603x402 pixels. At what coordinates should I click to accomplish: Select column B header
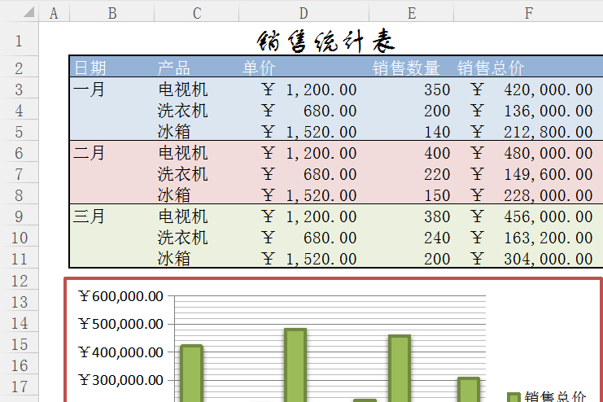(111, 12)
